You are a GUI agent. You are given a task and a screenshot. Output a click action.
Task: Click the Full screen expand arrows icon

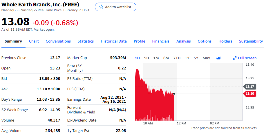234,58
